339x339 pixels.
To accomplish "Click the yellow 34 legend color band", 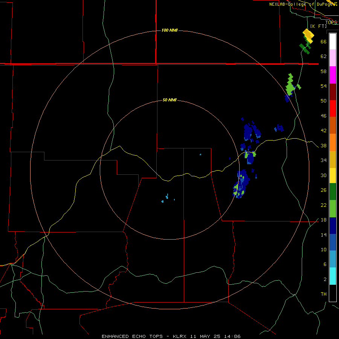I will click(x=333, y=176).
